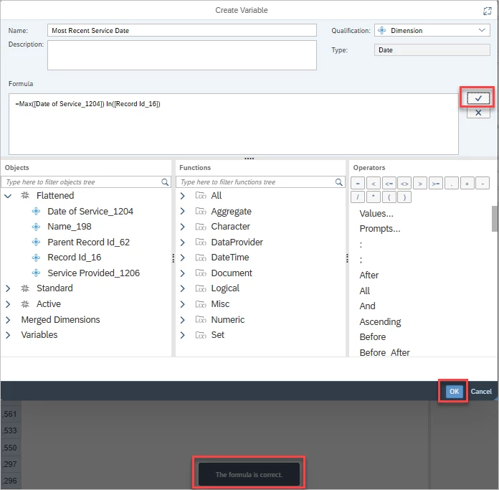Screen dimensions: 499x490
Task: Search icon in functions filter
Action: [x=339, y=182]
